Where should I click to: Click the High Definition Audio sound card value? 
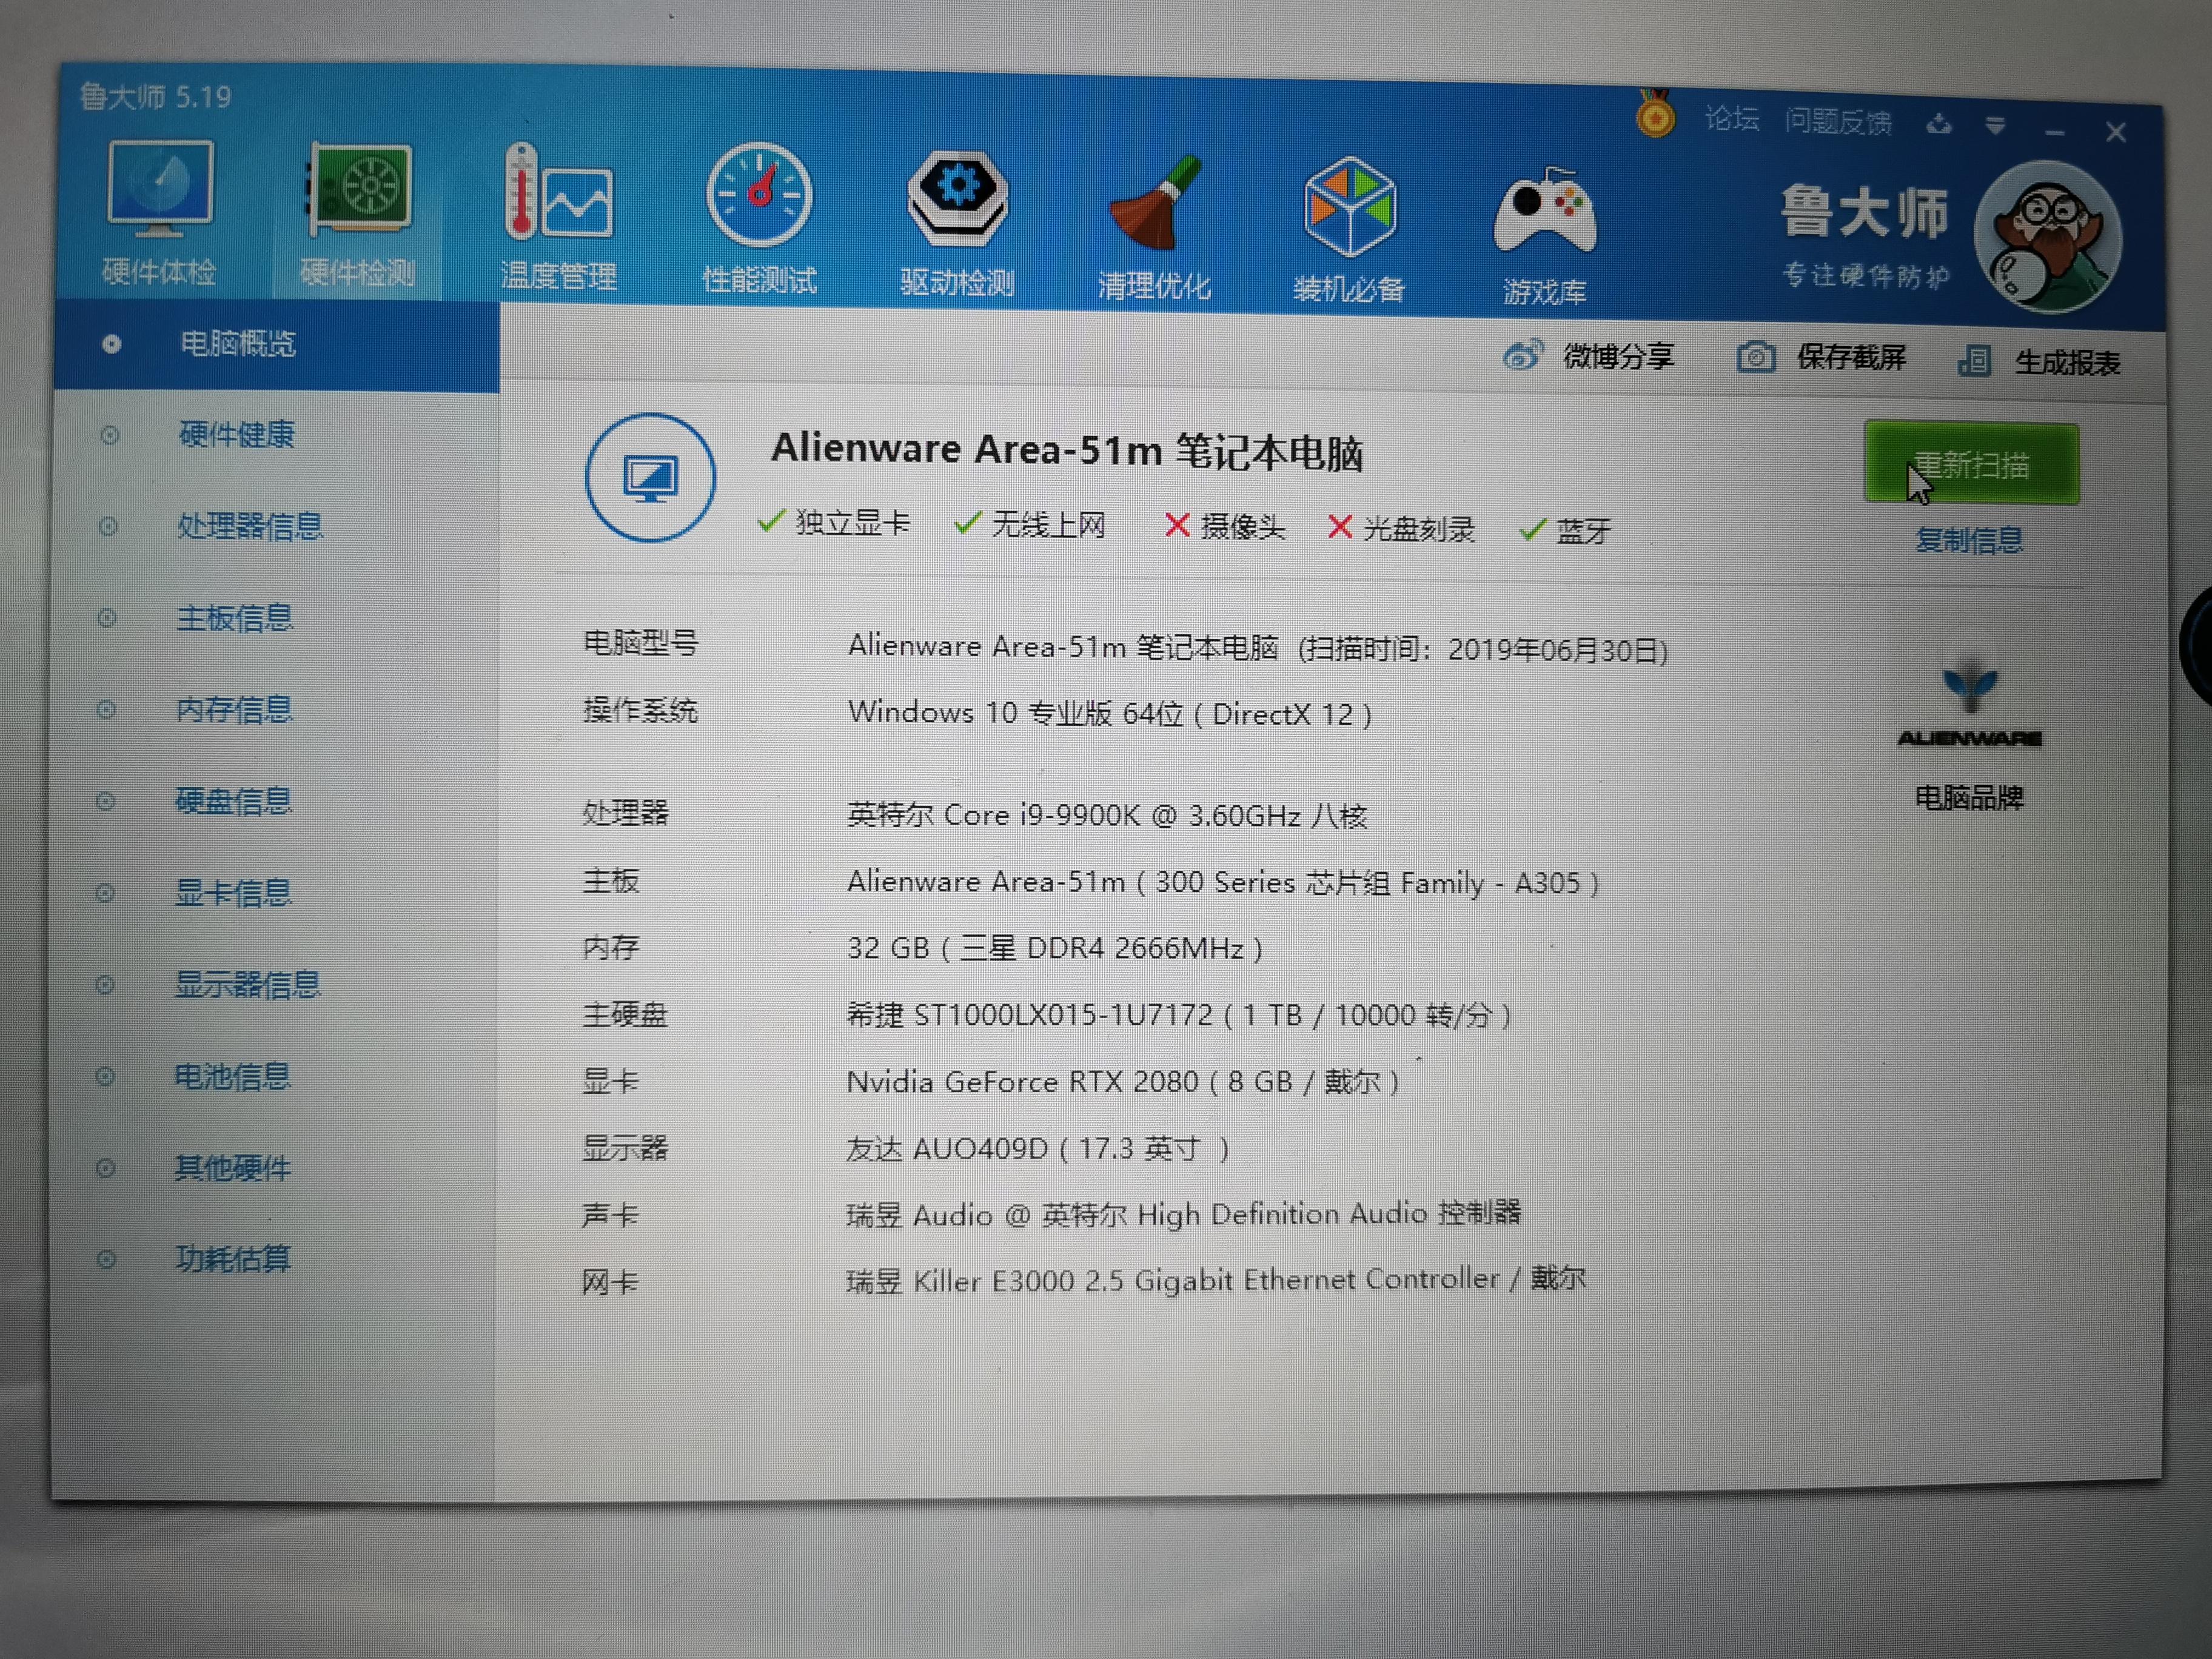(1184, 1214)
